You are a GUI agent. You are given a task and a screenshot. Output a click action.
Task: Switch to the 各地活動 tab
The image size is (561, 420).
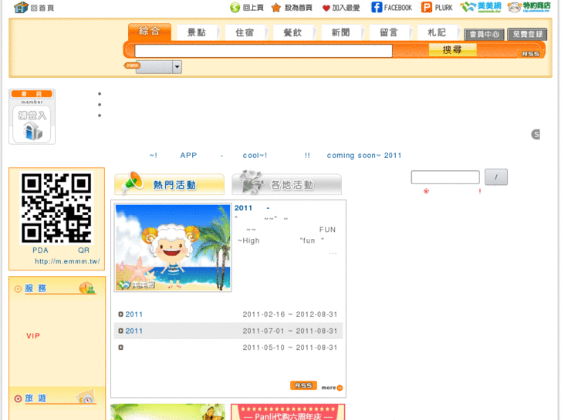point(286,183)
